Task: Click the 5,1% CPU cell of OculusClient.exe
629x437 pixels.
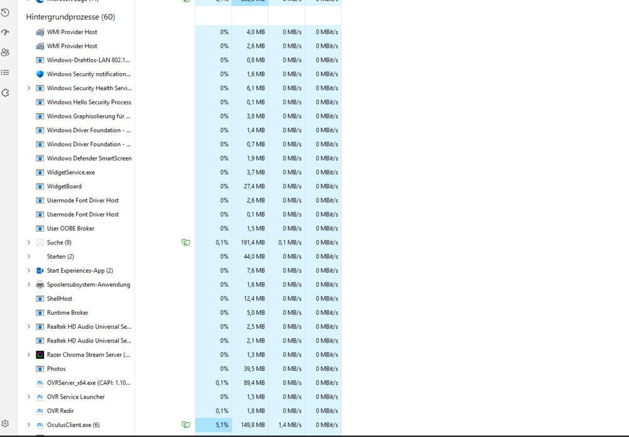Action: [213, 424]
